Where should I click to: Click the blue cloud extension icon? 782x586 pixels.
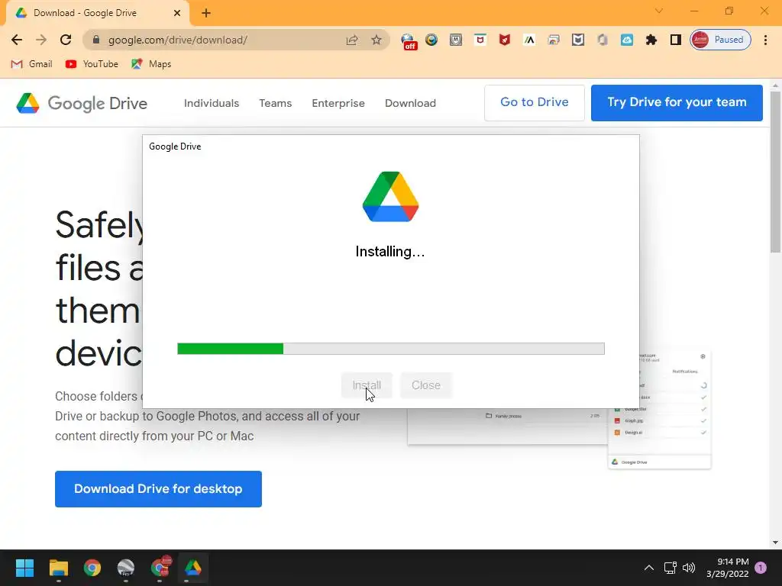(x=627, y=40)
